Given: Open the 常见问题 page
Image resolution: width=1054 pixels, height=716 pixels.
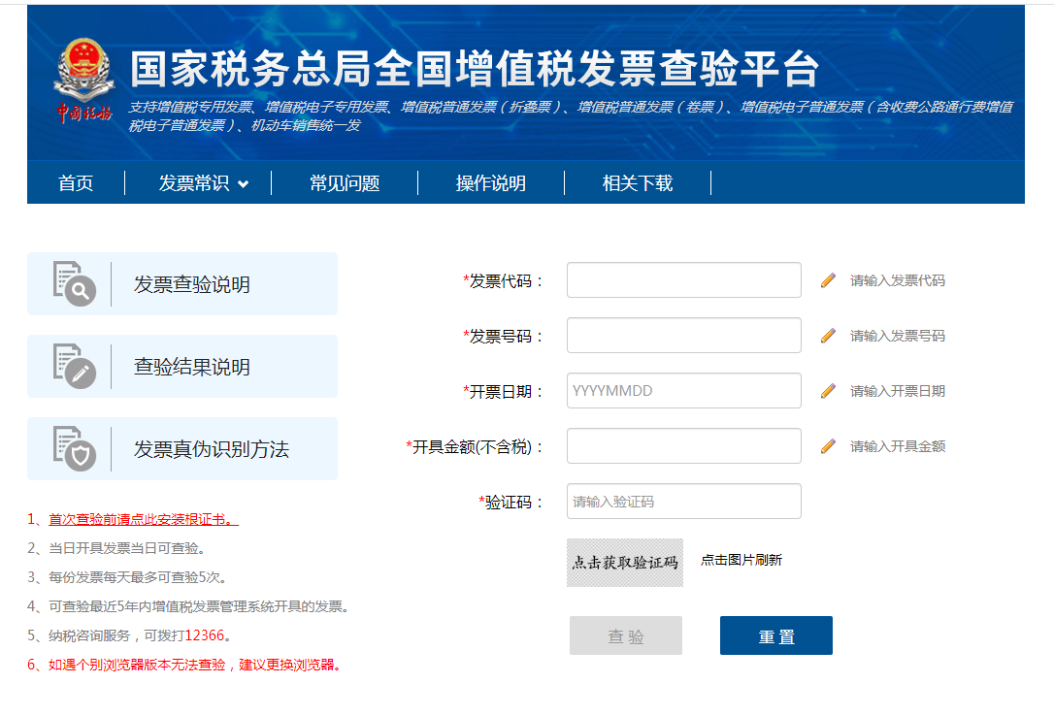Looking at the screenshot, I should (x=345, y=182).
